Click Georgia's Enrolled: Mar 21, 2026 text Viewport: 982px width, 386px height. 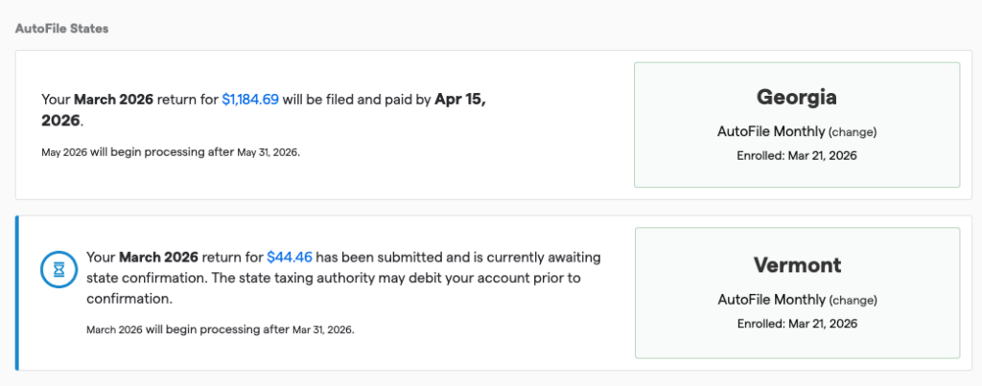pyautogui.click(x=797, y=155)
